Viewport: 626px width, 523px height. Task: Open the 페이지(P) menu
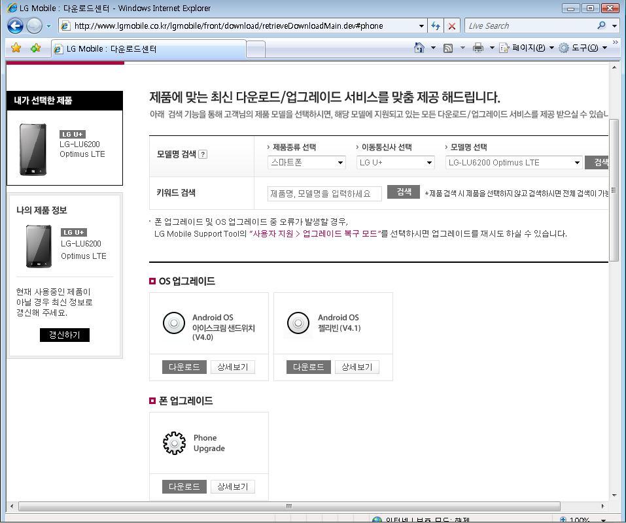526,48
